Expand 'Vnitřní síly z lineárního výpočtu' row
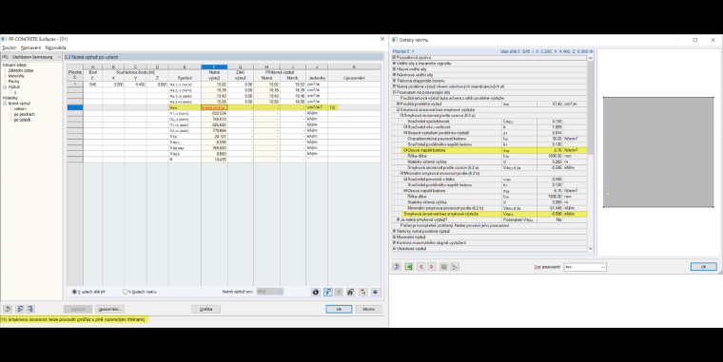The image size is (723, 362). (x=395, y=64)
